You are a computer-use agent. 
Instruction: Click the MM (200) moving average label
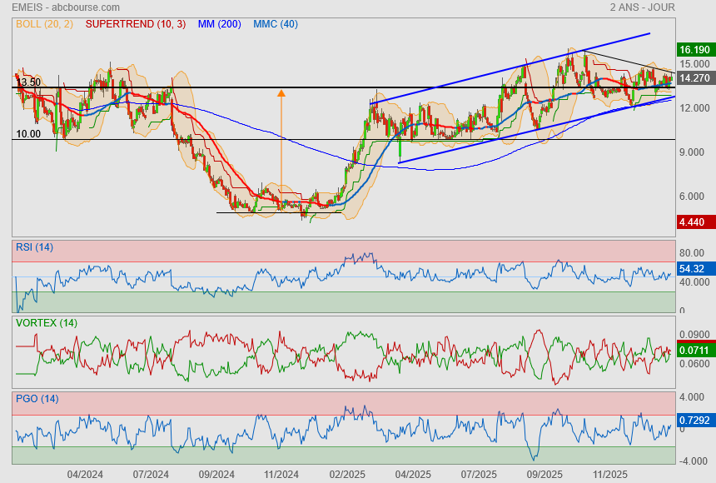(x=220, y=24)
